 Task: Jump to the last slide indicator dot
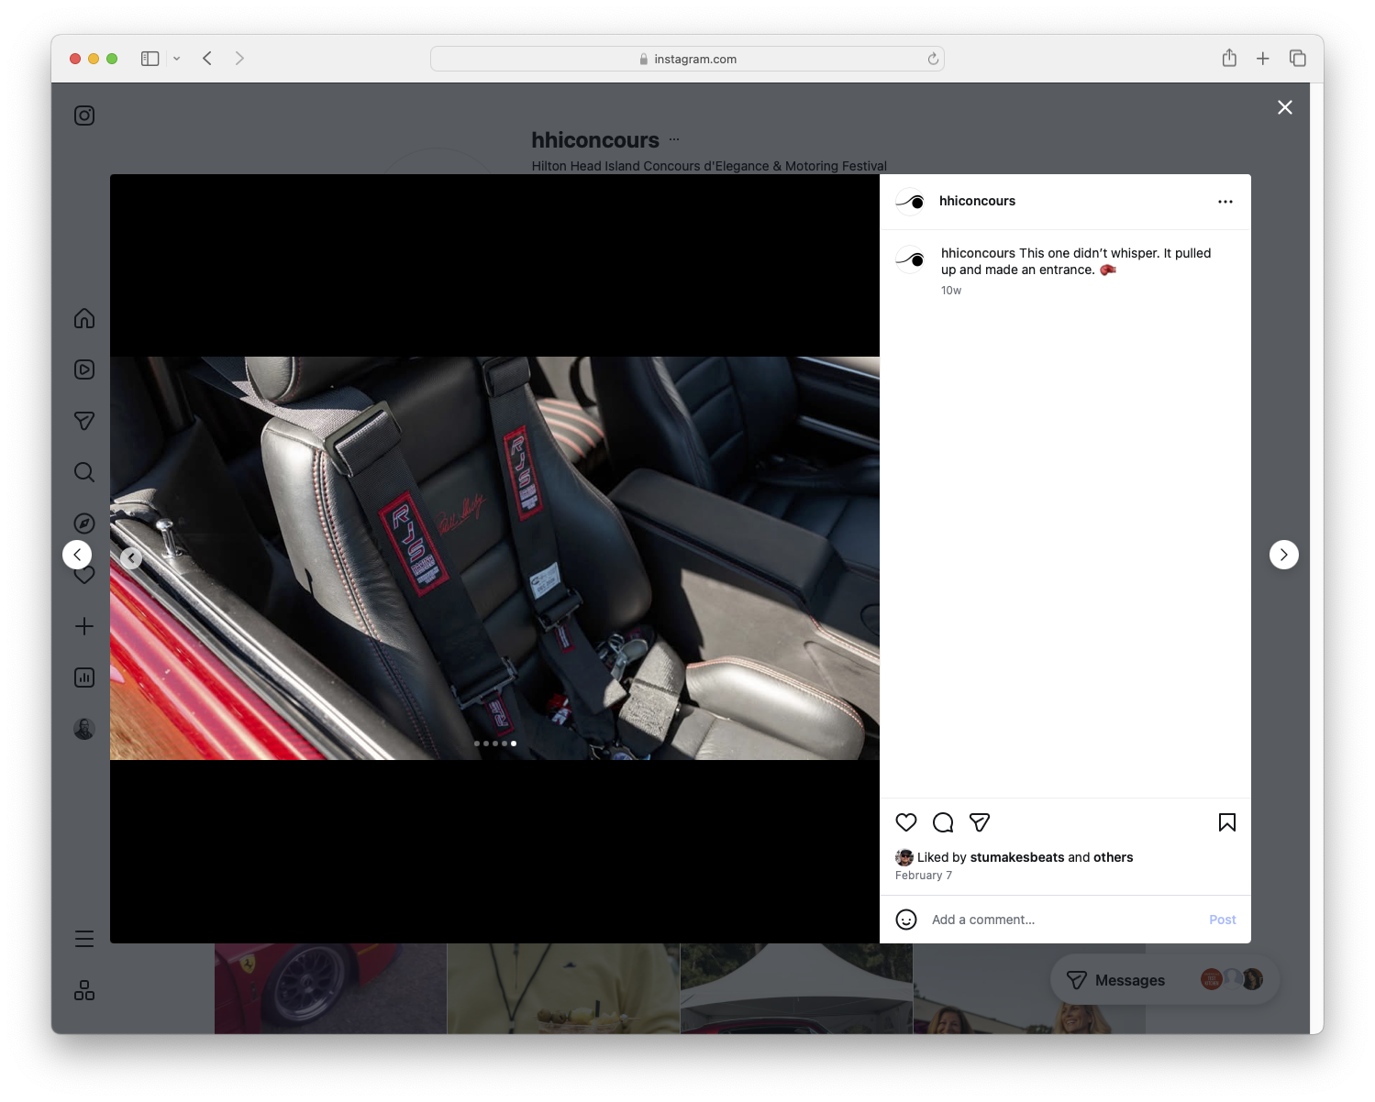[514, 744]
